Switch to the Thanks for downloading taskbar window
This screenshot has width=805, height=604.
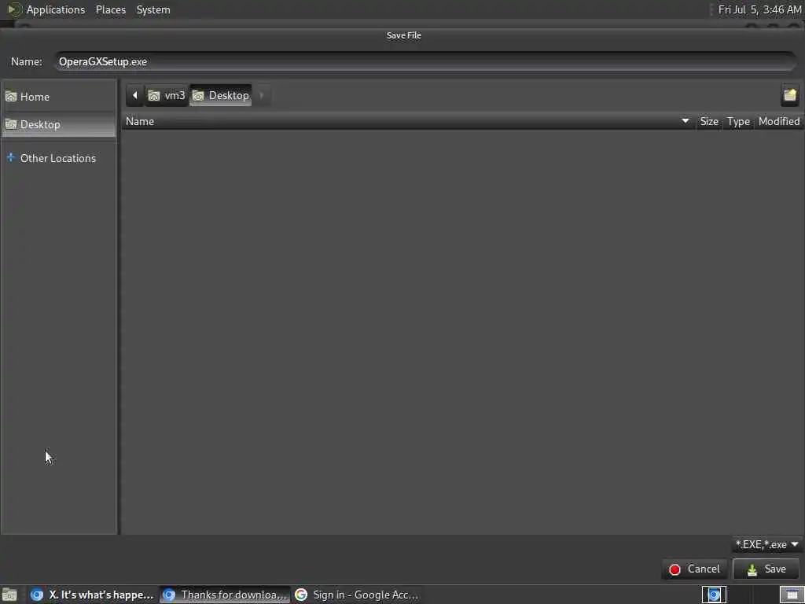click(x=226, y=595)
